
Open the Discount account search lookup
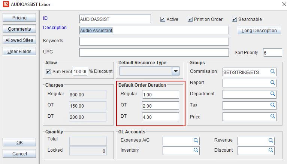point(271,150)
